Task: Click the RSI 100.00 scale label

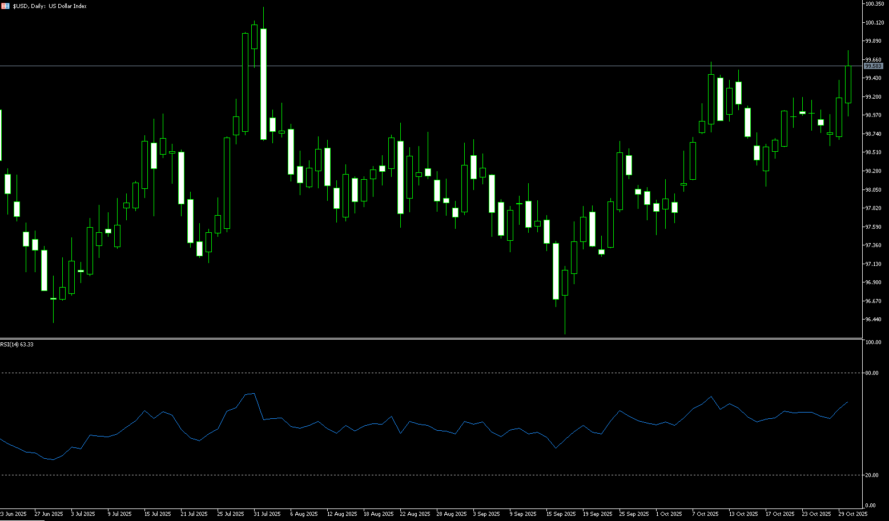Action: pos(873,342)
